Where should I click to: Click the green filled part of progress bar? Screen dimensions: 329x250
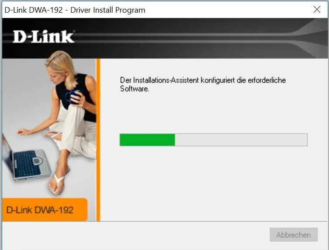point(147,140)
